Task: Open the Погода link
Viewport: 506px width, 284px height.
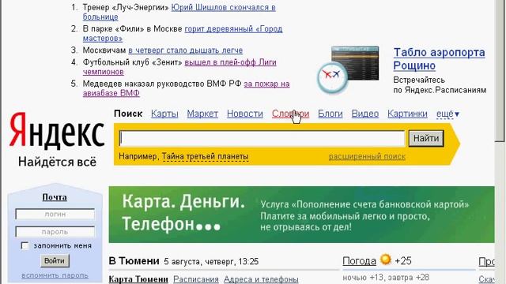Action: [x=359, y=261]
